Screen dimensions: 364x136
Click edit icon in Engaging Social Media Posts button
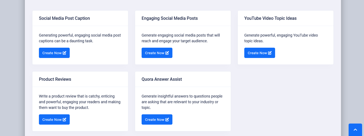click(x=167, y=53)
